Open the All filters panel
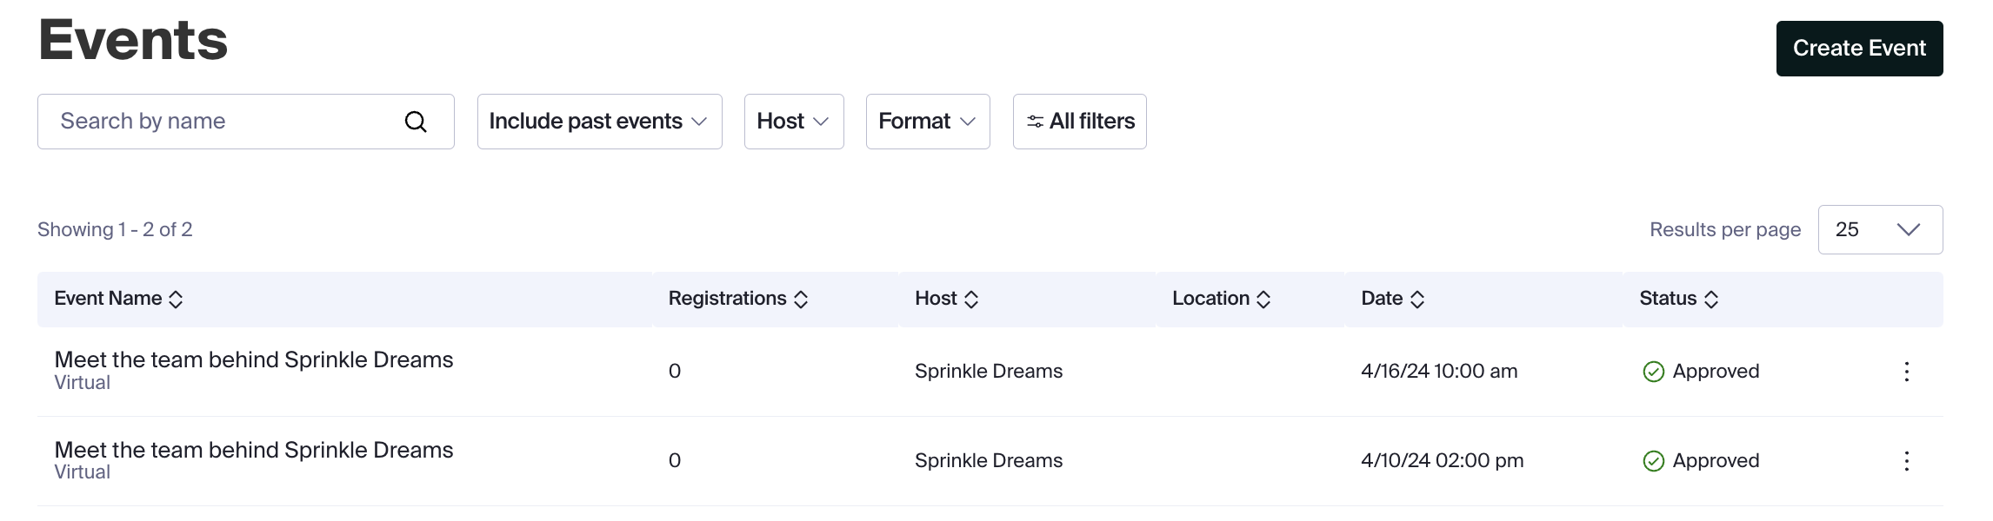1993x521 pixels. click(1079, 122)
